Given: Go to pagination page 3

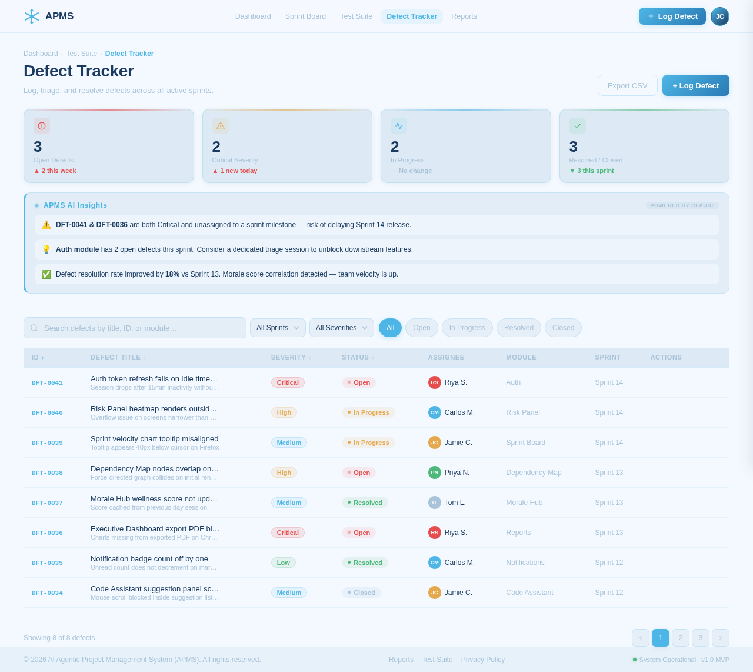Looking at the screenshot, I should 700,638.
